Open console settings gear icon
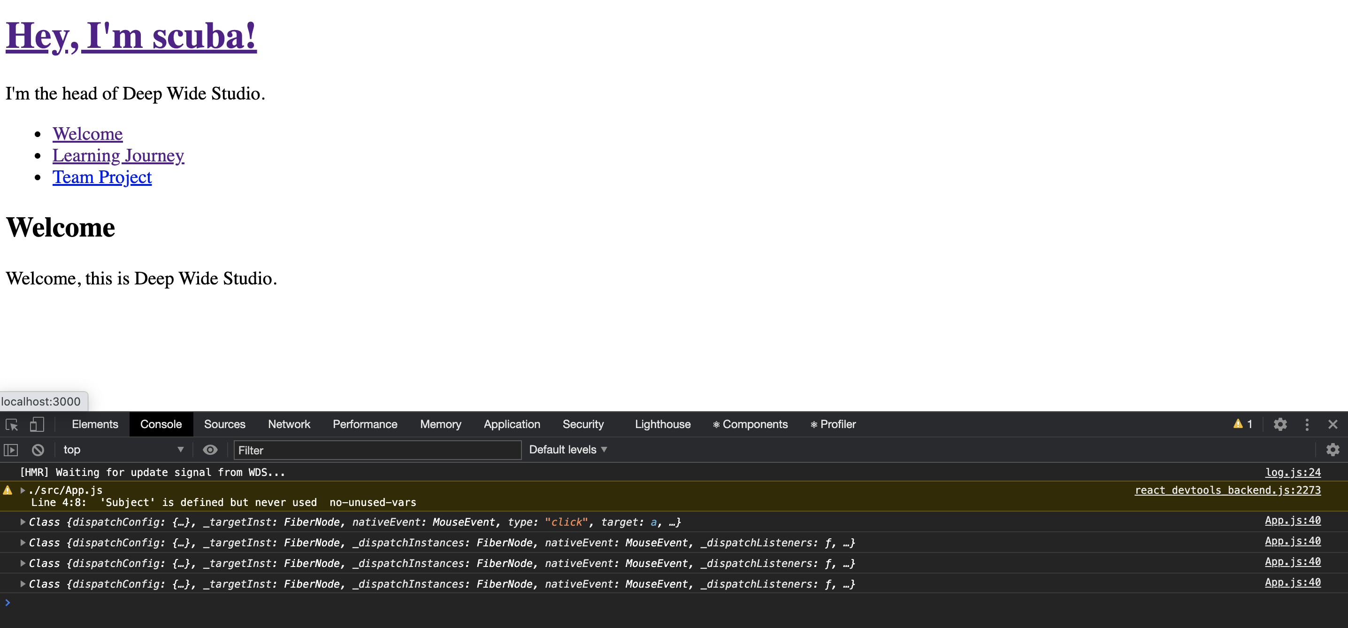Image resolution: width=1348 pixels, height=628 pixels. tap(1333, 450)
